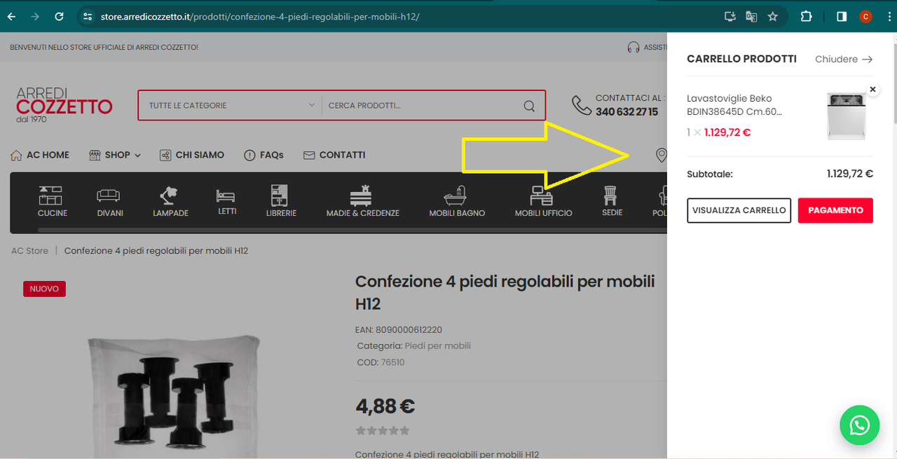Viewport: 897px width, 459px height.
Task: Open the Mobili Bagno category
Action: pyautogui.click(x=457, y=202)
